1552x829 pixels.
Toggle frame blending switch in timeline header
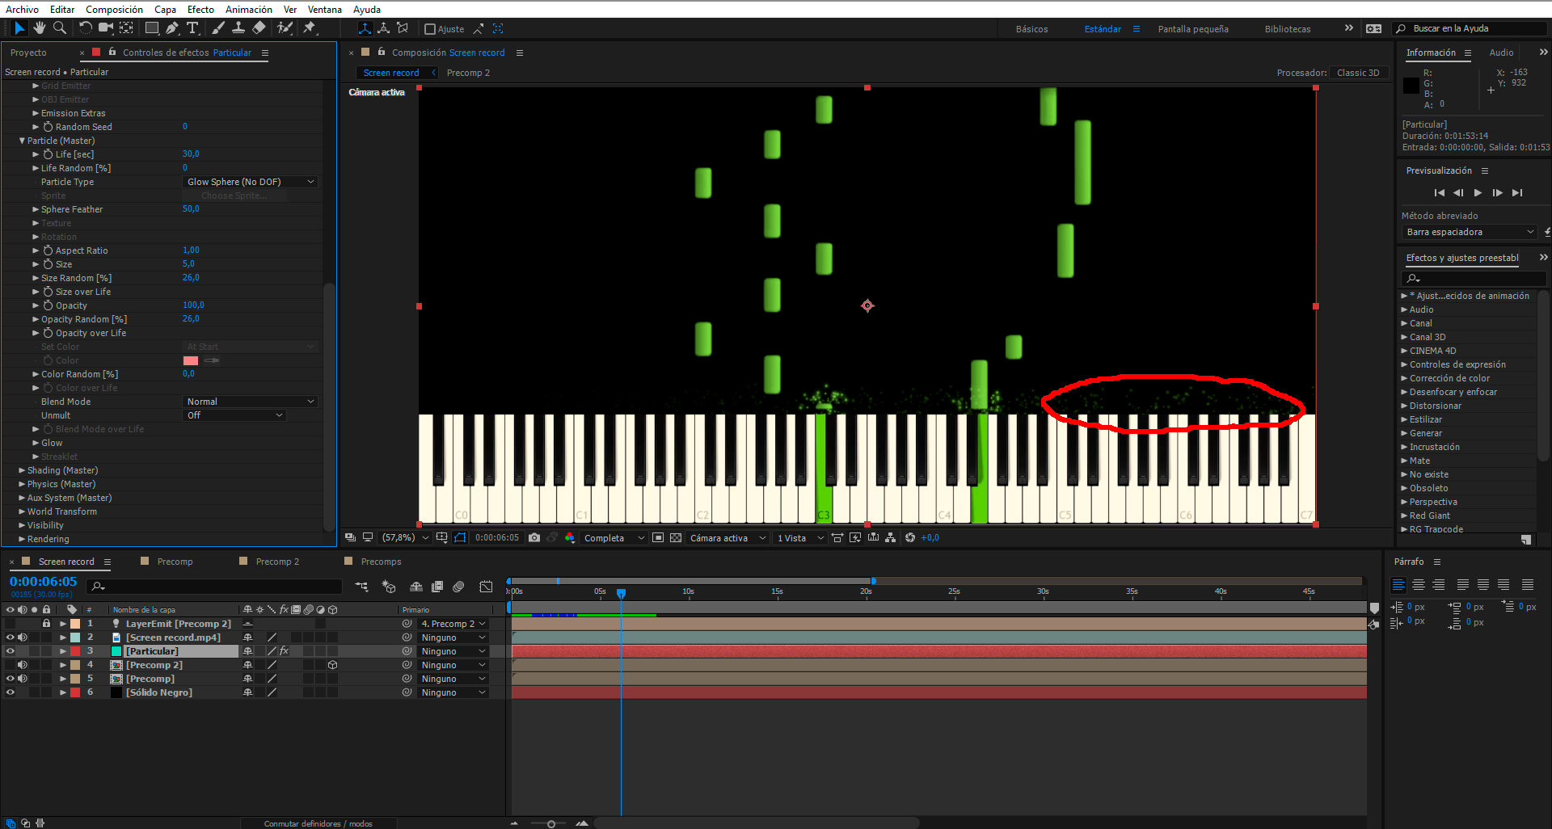pos(437,587)
